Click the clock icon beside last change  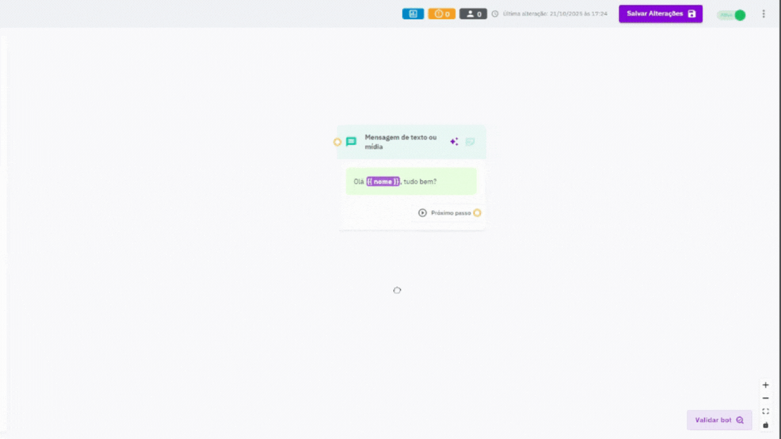495,14
